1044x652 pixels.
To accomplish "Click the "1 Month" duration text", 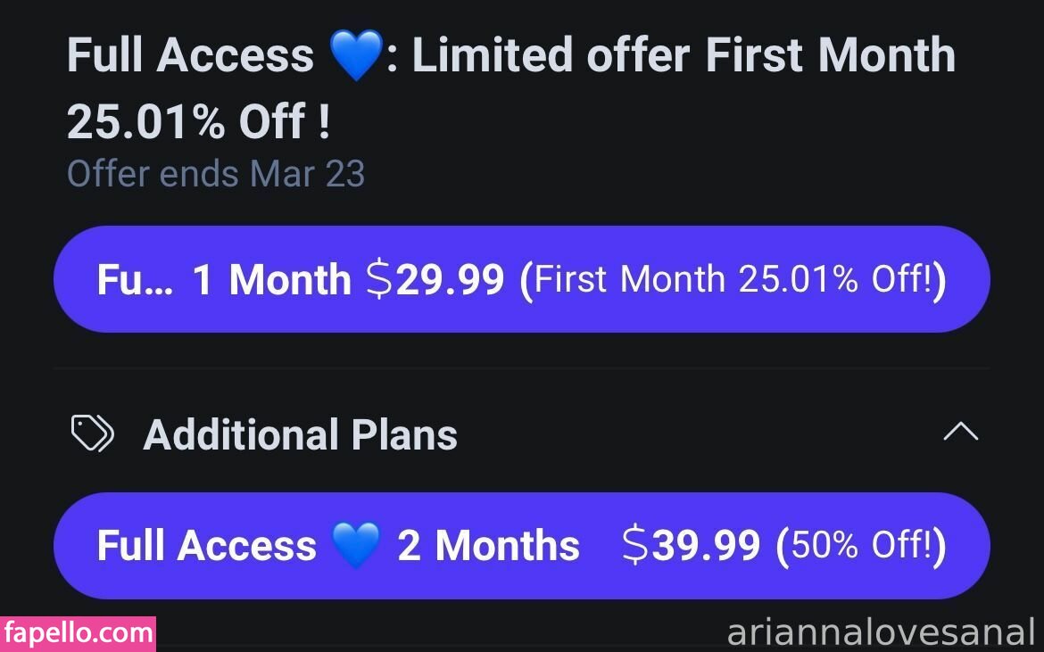I will coord(272,280).
